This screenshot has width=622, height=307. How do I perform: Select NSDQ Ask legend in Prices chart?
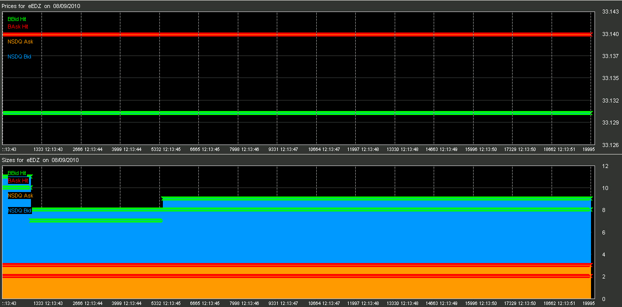pyautogui.click(x=20, y=41)
